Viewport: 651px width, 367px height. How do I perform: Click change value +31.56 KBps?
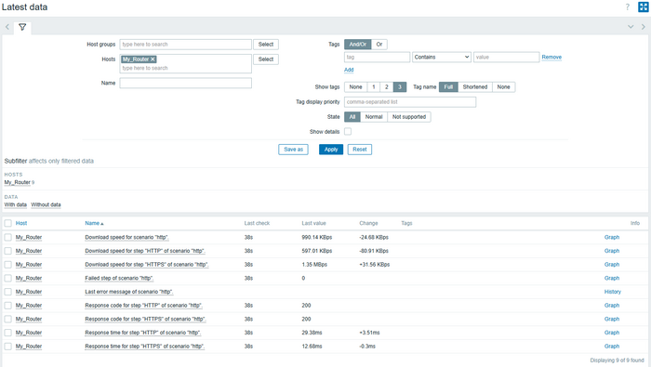[x=375, y=265]
